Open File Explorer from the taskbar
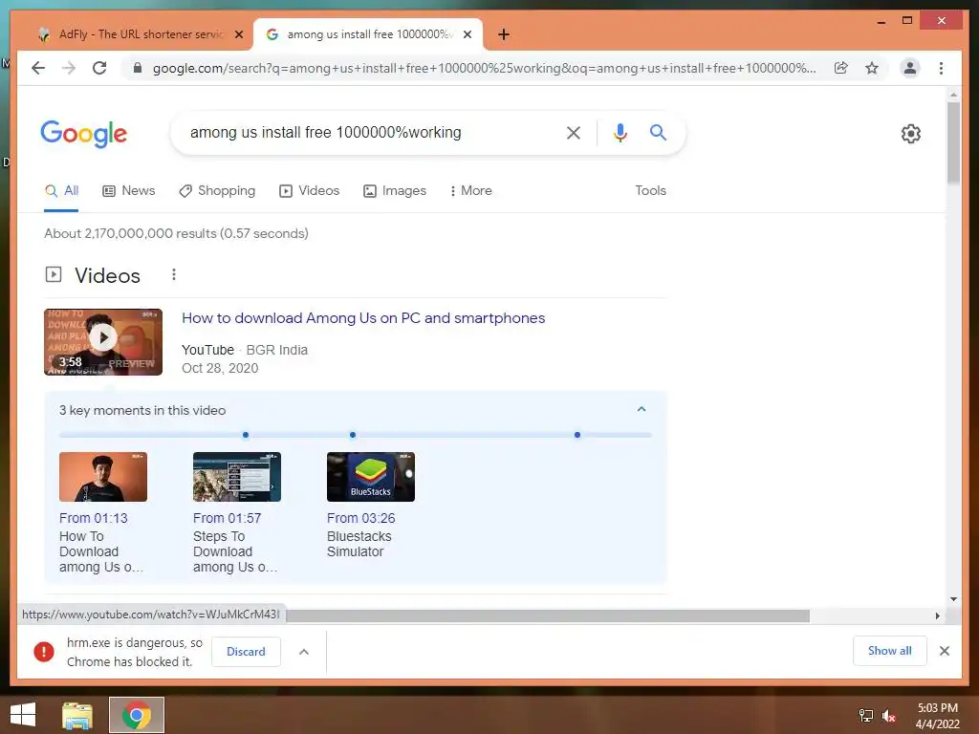 tap(77, 715)
